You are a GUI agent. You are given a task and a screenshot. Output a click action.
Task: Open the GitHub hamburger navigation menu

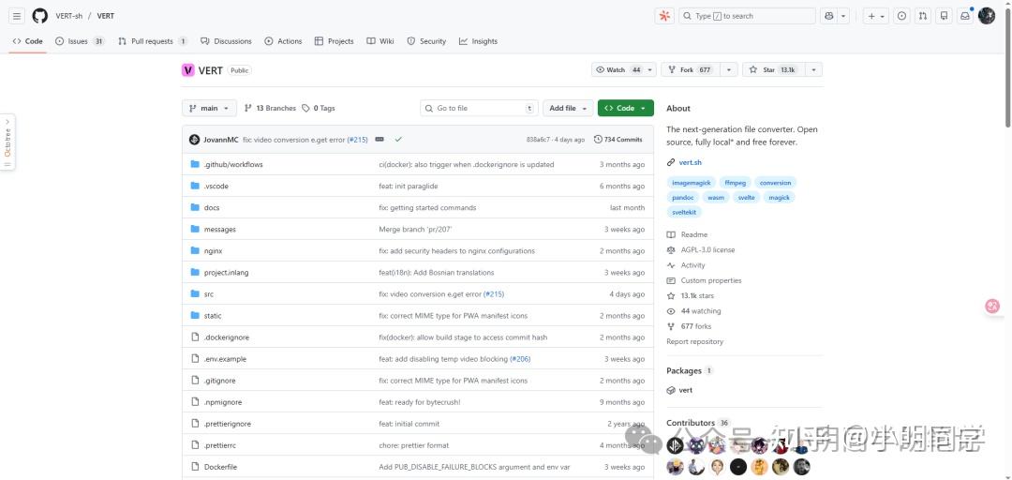pos(17,16)
